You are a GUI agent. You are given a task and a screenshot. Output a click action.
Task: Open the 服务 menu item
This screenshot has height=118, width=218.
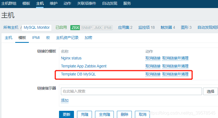[x=127, y=3]
